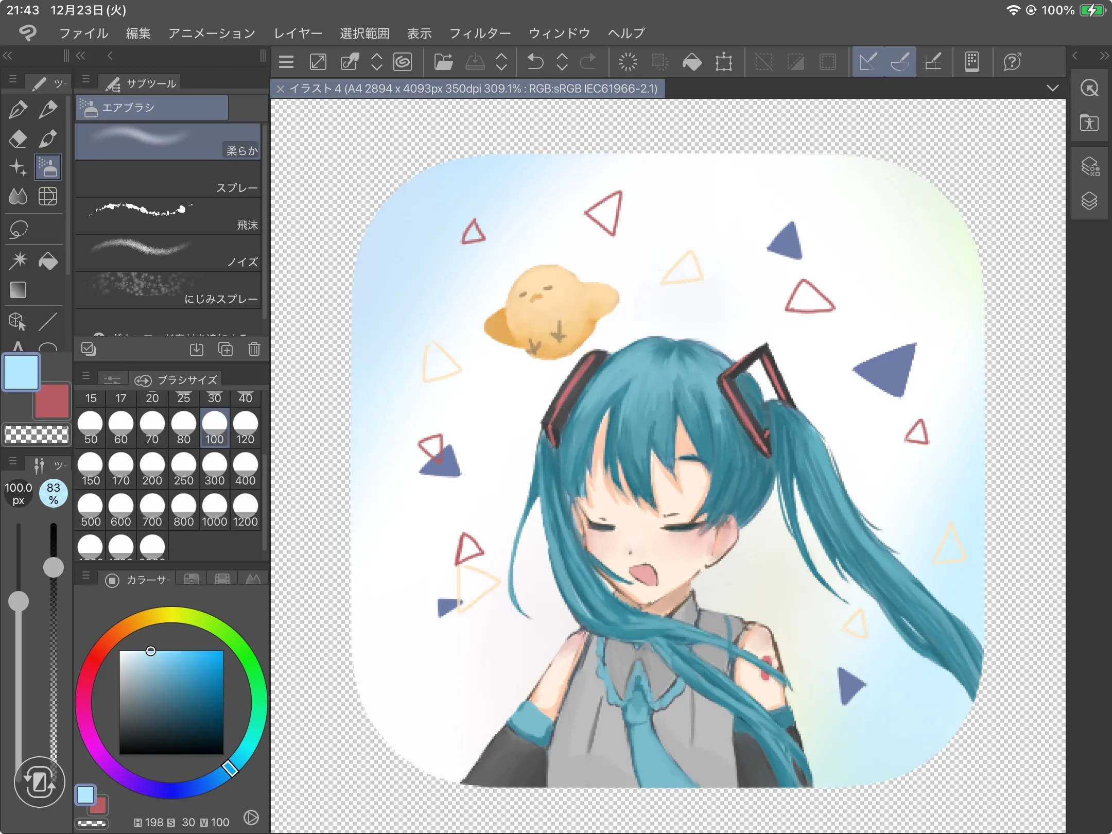Expand the stepper arrows beside undo
This screenshot has height=834, width=1112.
562,62
